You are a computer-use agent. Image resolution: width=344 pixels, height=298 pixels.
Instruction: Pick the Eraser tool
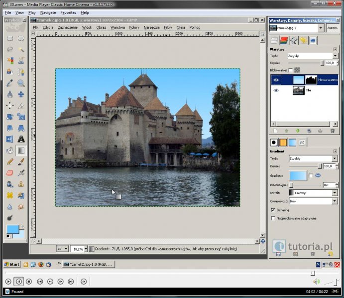[10, 173]
